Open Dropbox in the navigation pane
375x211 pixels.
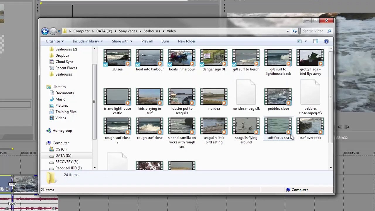point(62,55)
